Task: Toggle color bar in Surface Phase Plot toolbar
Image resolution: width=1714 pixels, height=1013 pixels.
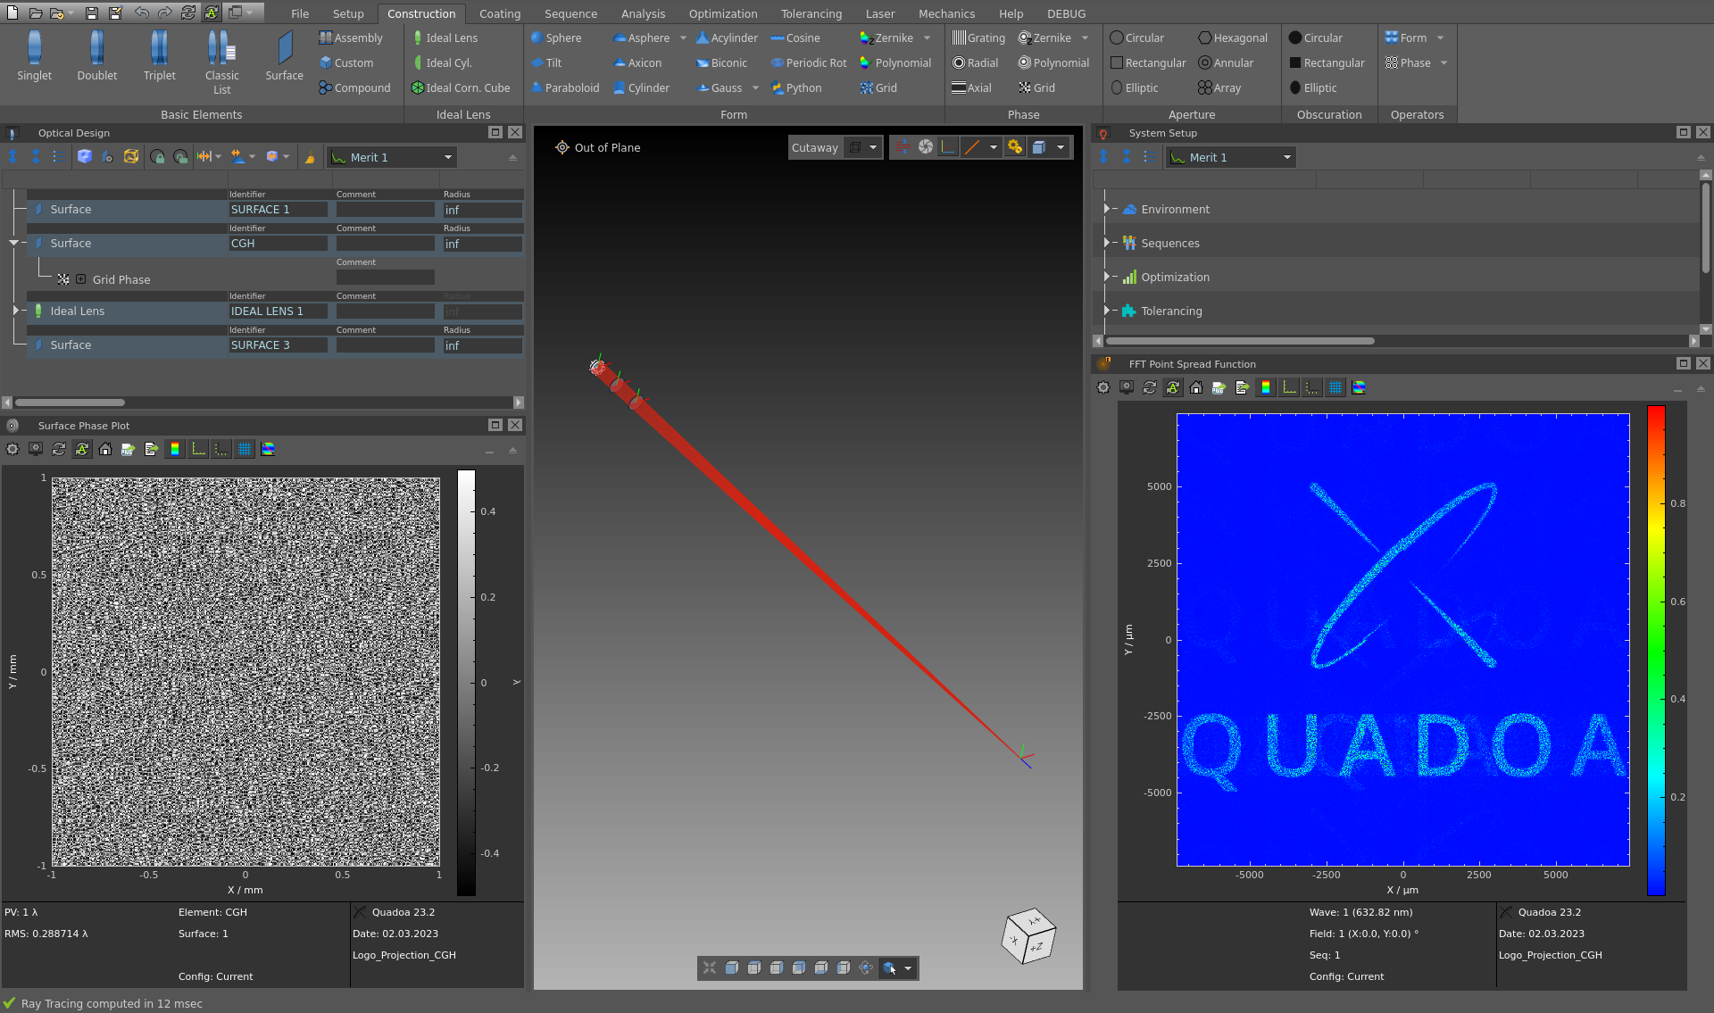Action: click(175, 449)
